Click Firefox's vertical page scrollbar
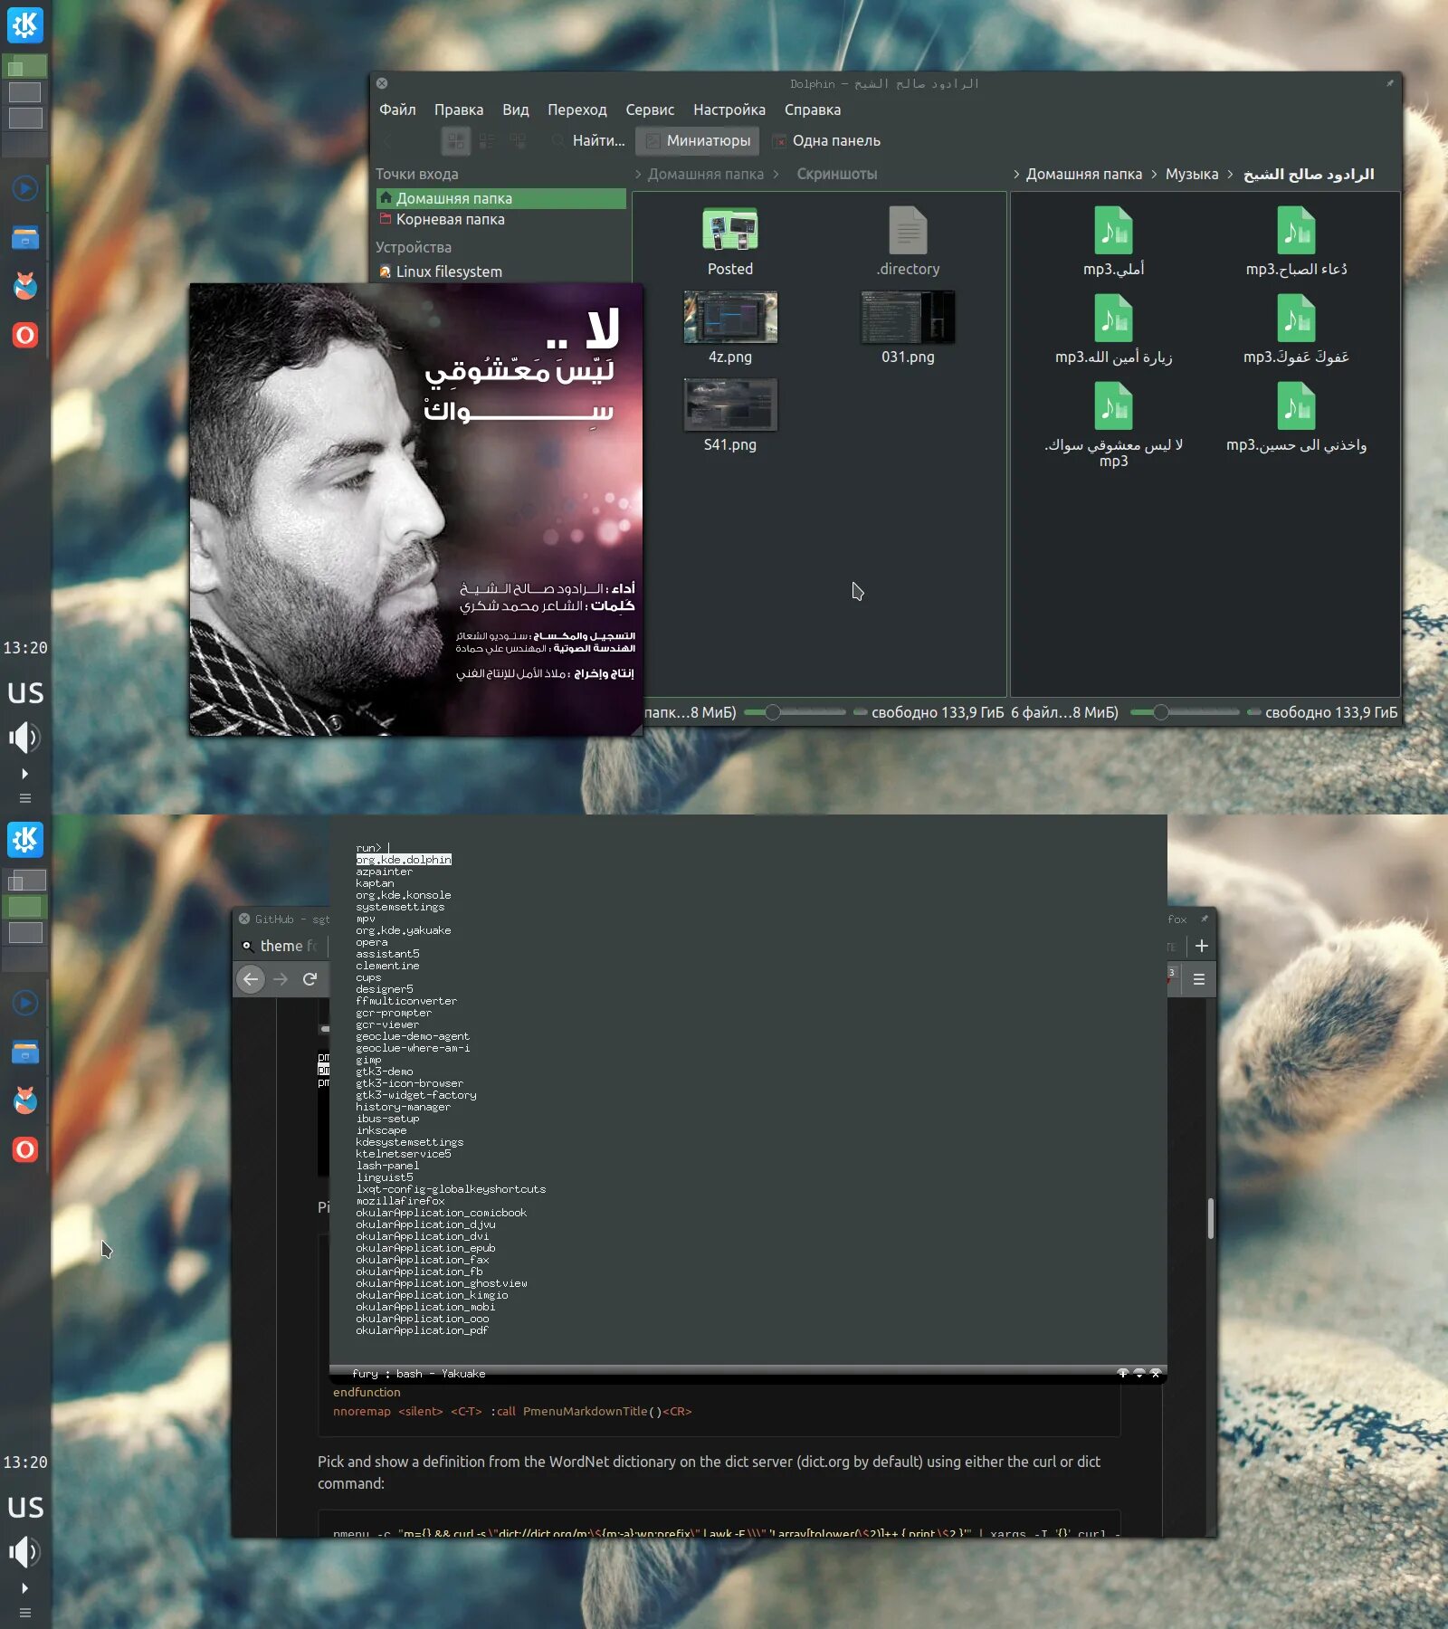The width and height of the screenshot is (1448, 1629). (1210, 1218)
